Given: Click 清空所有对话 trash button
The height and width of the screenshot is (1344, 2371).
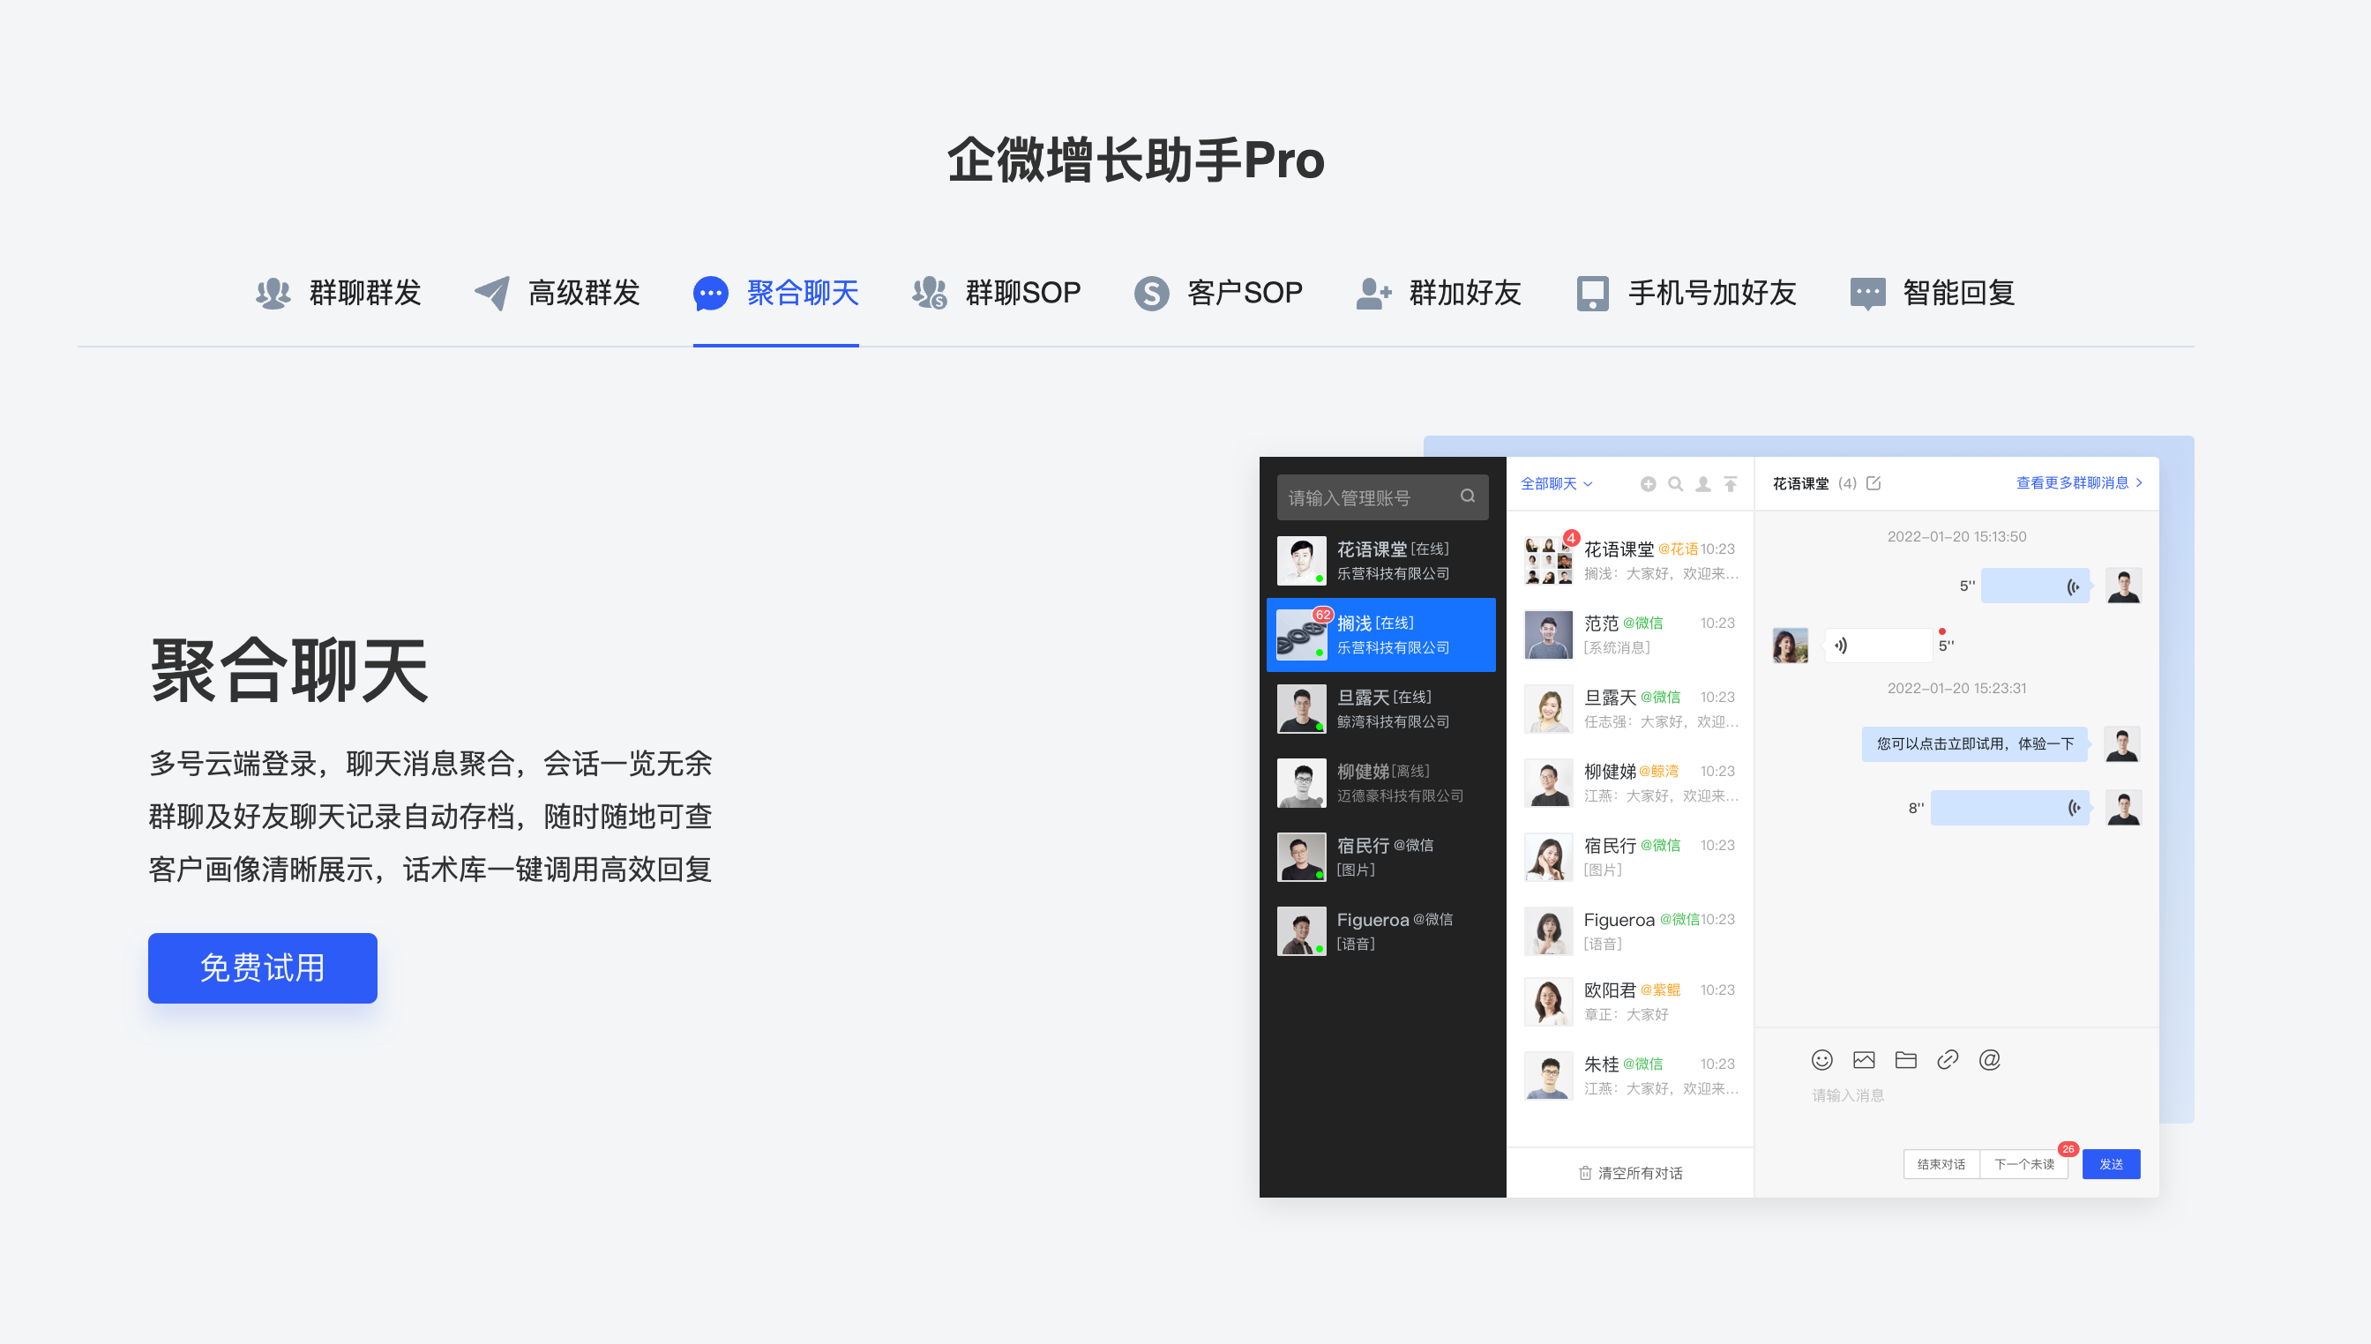Looking at the screenshot, I should point(1629,1172).
